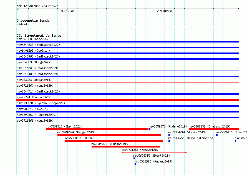Open nsv5608315 (Ebert2021) label
The image size is (247, 175).
152,156
